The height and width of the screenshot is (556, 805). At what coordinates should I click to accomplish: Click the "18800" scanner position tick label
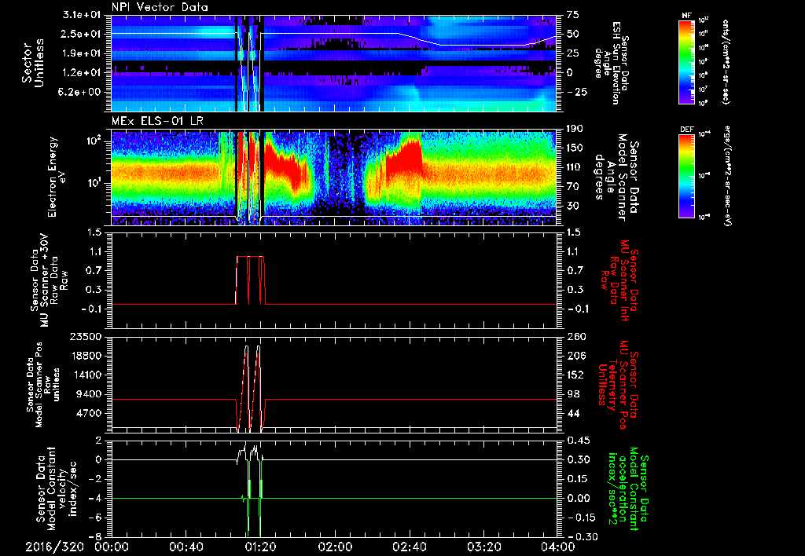pos(85,356)
